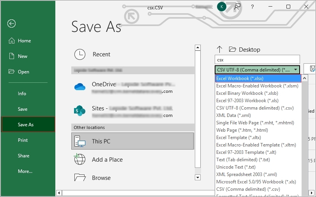Click horizontal scrollbar left arrow
The image size is (316, 197).
59,193
